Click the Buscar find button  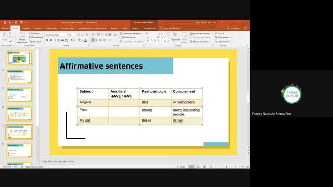220,33
